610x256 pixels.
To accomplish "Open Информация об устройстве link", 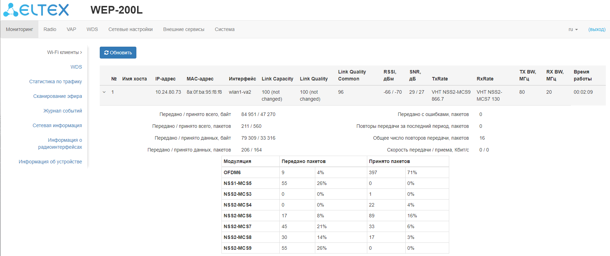I will [50, 162].
